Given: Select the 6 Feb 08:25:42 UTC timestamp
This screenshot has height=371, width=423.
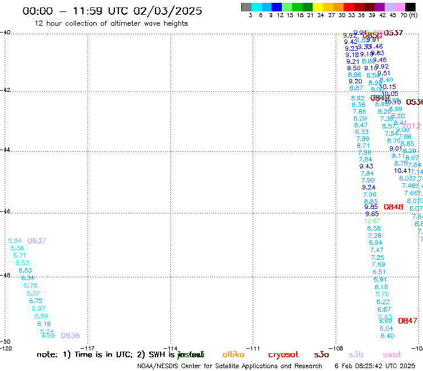Looking at the screenshot, I should 375,366.
